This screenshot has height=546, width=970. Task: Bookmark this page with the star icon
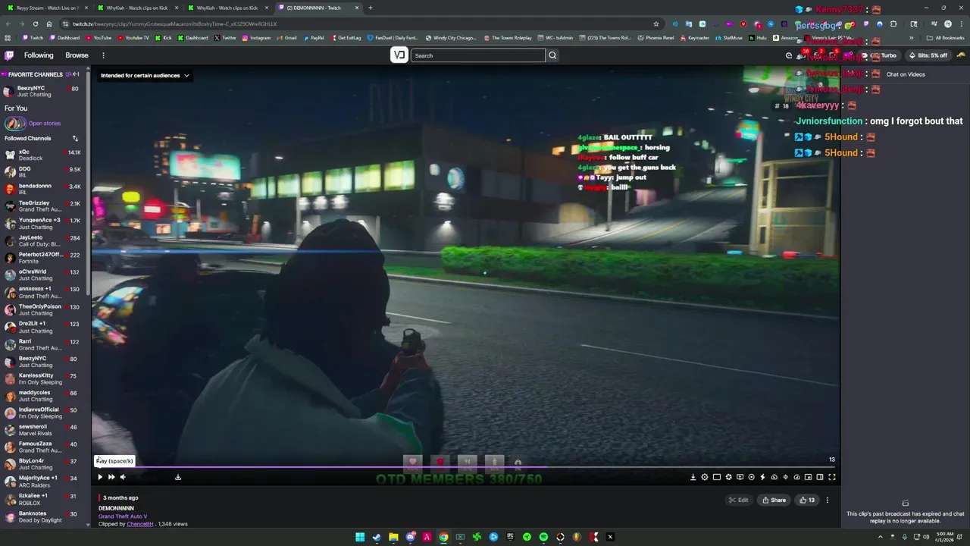click(656, 24)
